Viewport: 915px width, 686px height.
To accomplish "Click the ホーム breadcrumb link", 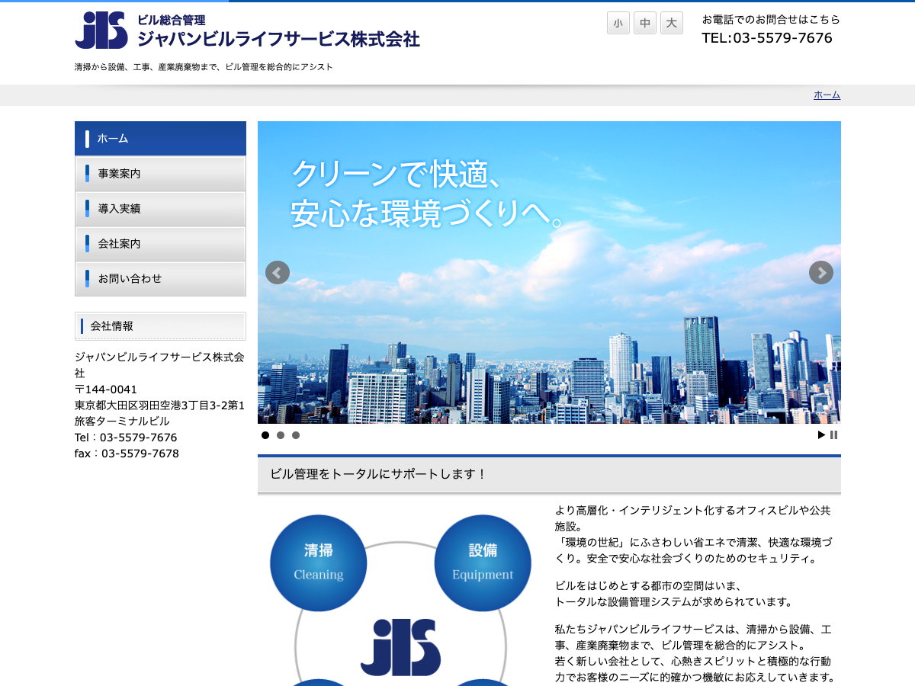I will click(x=827, y=95).
